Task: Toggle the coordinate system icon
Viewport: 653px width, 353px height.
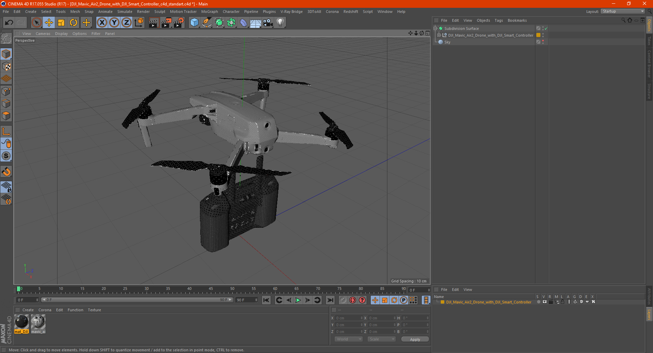Action: (139, 23)
